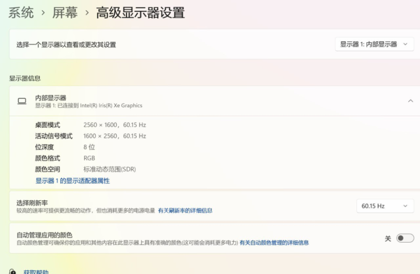Image resolution: width=420 pixels, height=274 pixels.
Task: Navigate back to 系统 via breadcrumb
Action: 21,13
